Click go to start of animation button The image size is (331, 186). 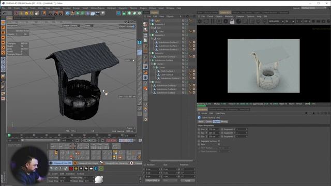(77, 140)
